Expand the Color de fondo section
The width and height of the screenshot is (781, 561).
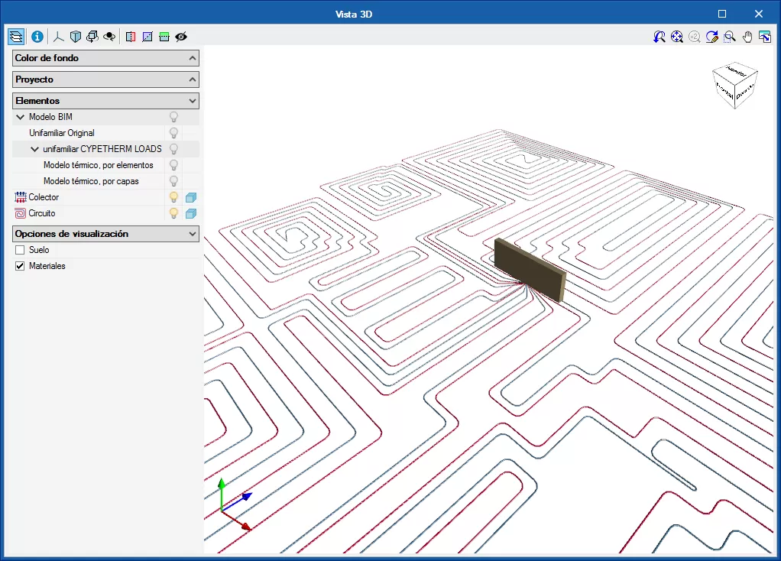click(x=106, y=58)
